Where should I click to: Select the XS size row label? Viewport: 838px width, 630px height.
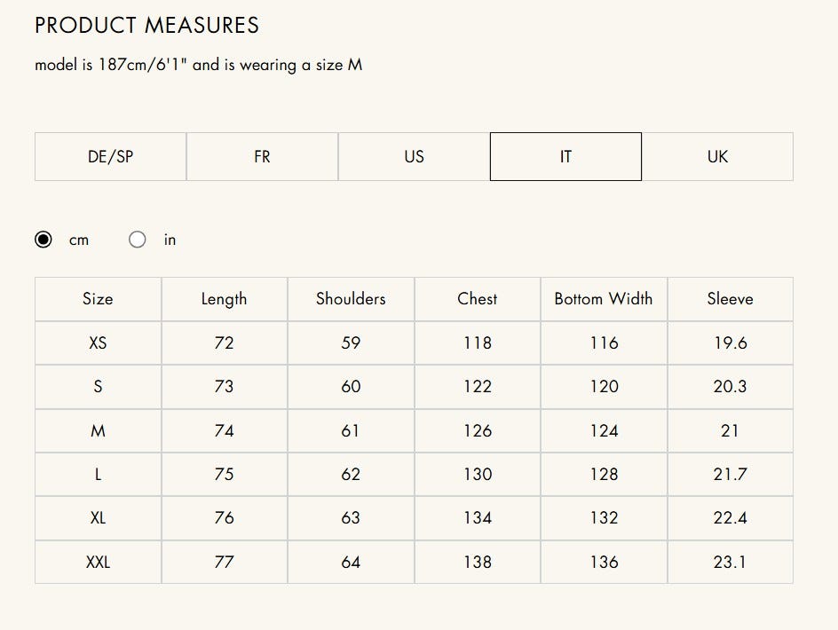click(x=98, y=343)
